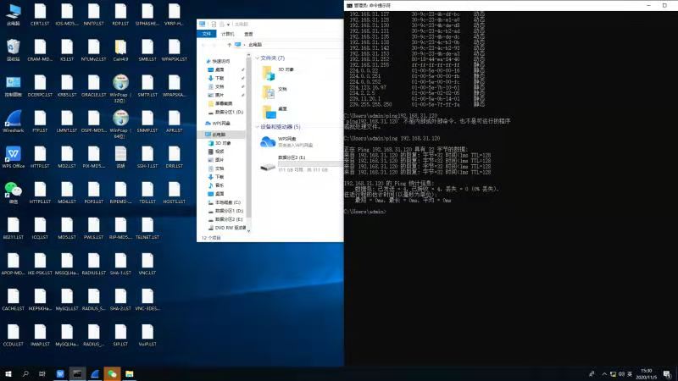The width and height of the screenshot is (678, 381).
Task: Select the VoIP.LST file icon
Action: click(x=147, y=335)
